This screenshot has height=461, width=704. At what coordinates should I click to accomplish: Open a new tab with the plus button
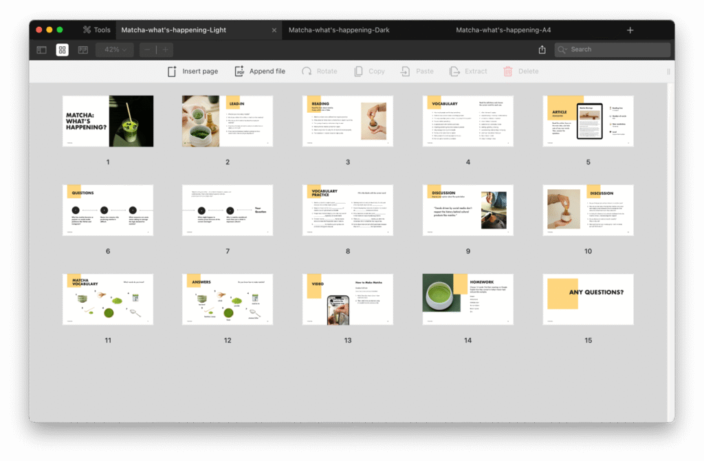(630, 30)
